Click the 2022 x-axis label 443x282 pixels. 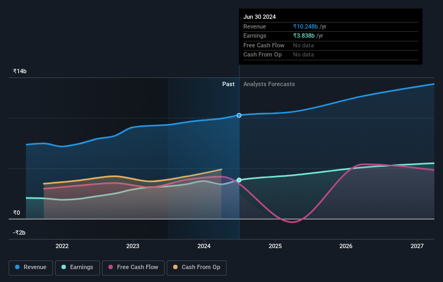[x=62, y=246]
